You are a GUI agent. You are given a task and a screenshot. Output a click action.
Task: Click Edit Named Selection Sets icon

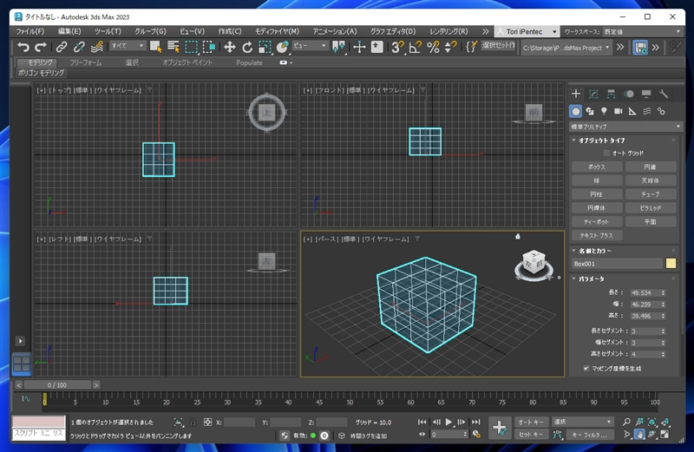pos(471,47)
